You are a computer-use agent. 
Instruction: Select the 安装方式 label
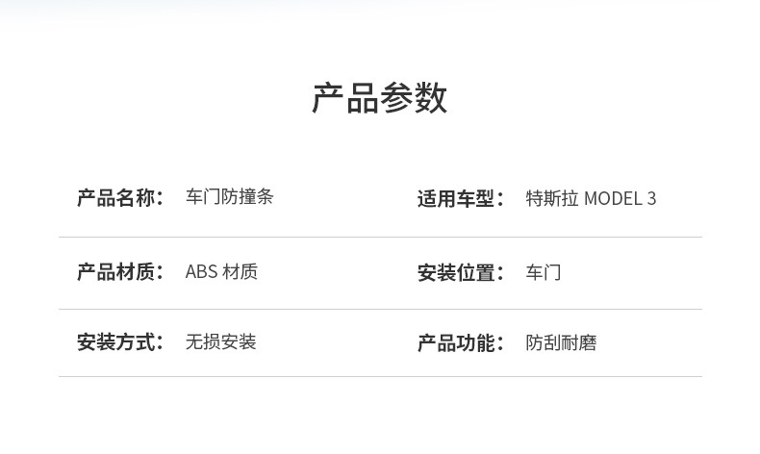pyautogui.click(x=119, y=341)
